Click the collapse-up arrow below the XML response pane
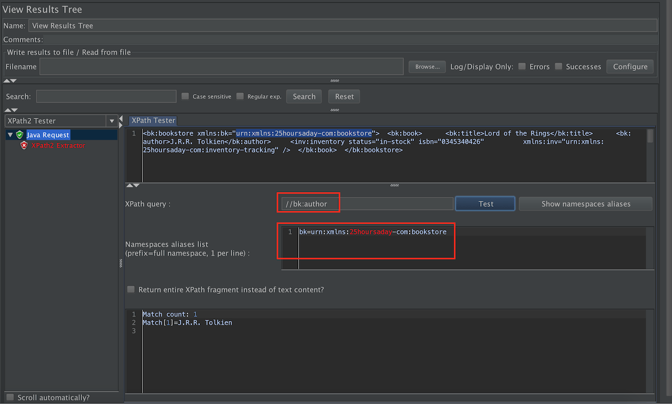The width and height of the screenshot is (672, 404). pos(130,185)
